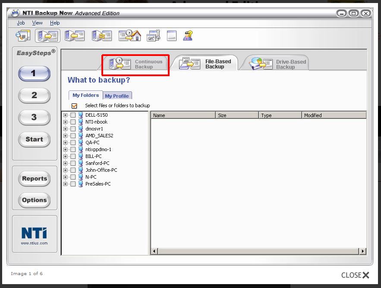Expand the DELL-5150 tree node

tap(65, 115)
